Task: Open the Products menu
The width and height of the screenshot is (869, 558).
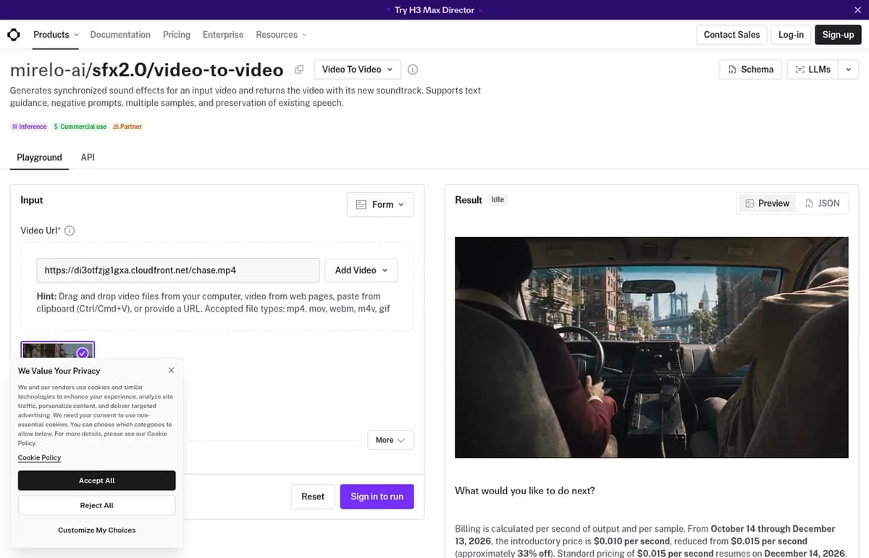Action: click(x=55, y=35)
